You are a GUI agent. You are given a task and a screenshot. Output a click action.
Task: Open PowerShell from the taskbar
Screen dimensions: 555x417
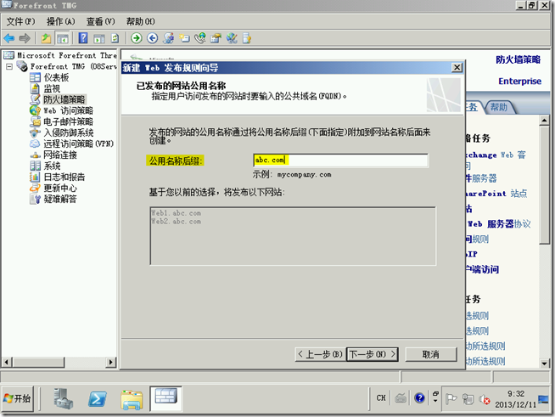click(x=98, y=398)
